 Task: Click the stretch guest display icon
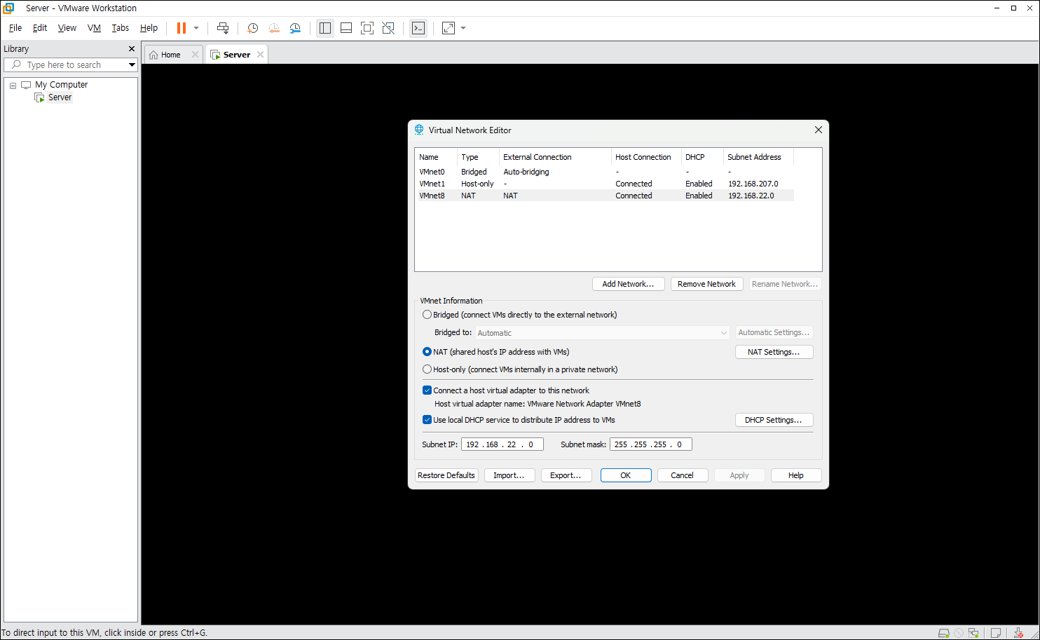pyautogui.click(x=449, y=28)
